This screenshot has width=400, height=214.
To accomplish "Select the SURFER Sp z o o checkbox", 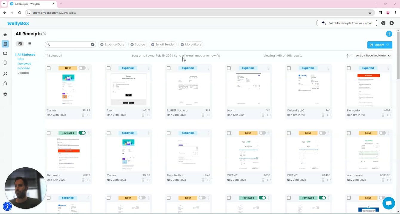I will tap(169, 68).
